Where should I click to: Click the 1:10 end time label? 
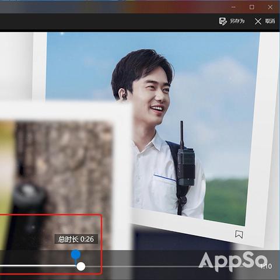(x=266, y=266)
